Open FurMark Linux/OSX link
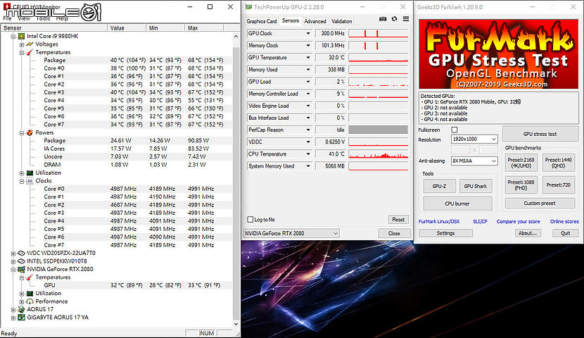 [439, 221]
